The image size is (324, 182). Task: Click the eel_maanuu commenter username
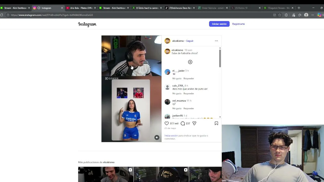pyautogui.click(x=179, y=100)
